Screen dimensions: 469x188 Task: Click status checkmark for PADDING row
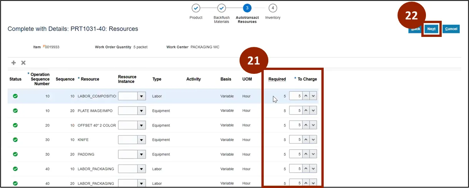15,155
